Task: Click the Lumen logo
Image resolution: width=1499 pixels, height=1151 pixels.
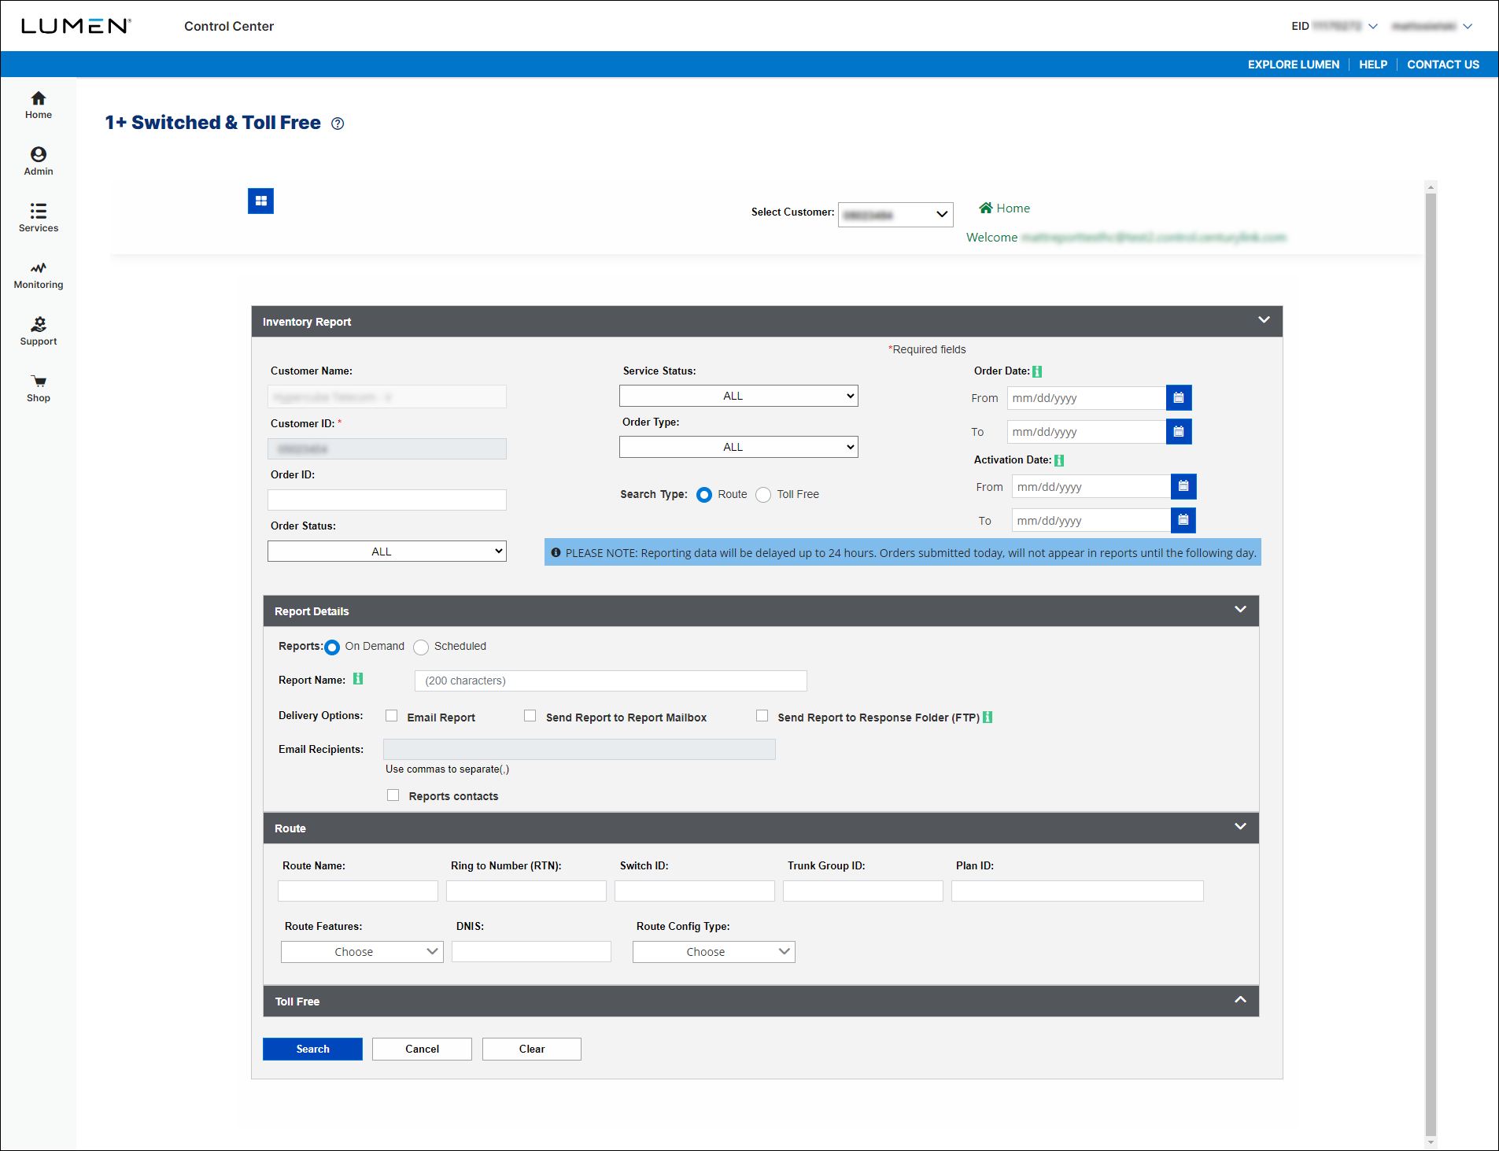Action: 76,26
